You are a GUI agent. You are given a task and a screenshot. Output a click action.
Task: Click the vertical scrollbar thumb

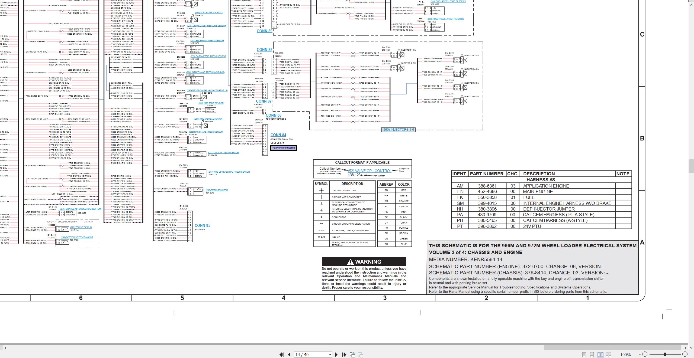[691, 166]
